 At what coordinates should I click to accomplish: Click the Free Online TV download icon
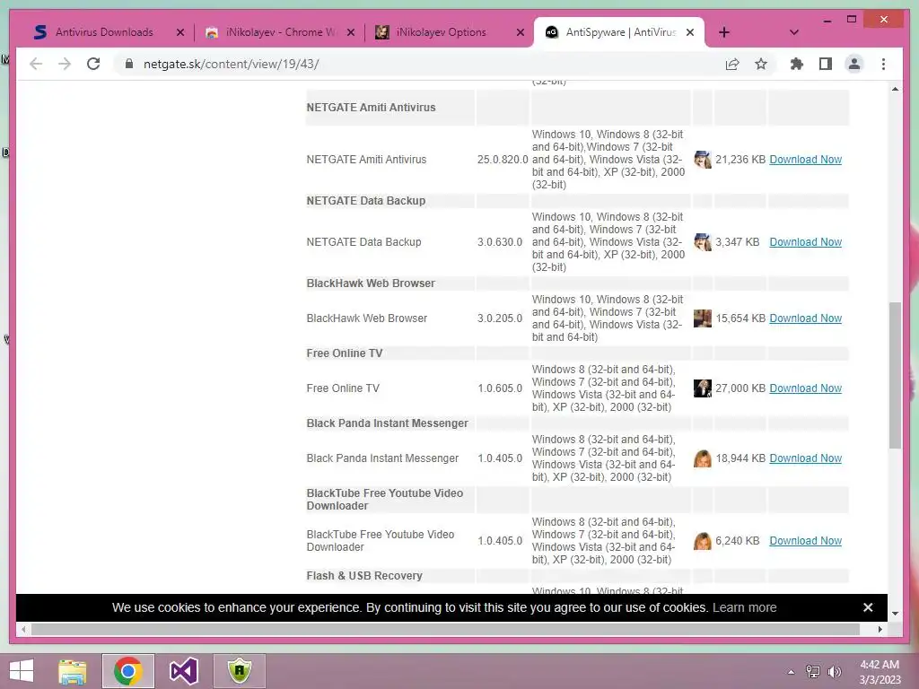(702, 388)
